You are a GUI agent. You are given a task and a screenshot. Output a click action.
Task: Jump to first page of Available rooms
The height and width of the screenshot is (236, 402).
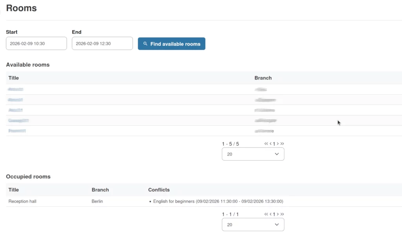pos(266,144)
